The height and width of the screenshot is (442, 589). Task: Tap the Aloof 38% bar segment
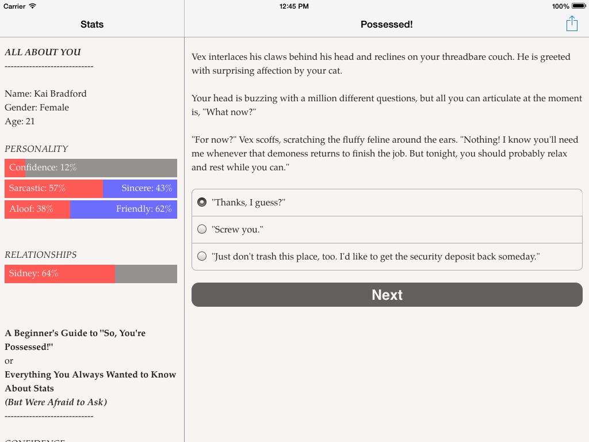(37, 209)
